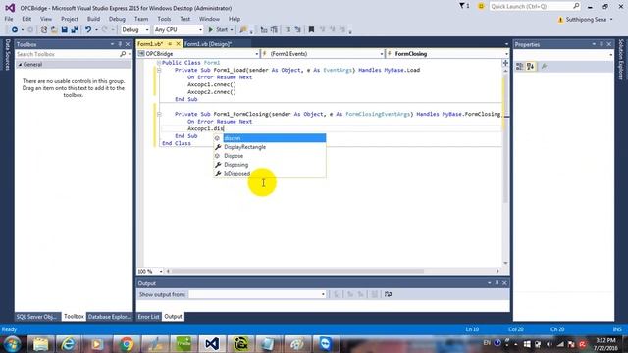
Task: Close the Form1.vb tab
Action: point(179,44)
